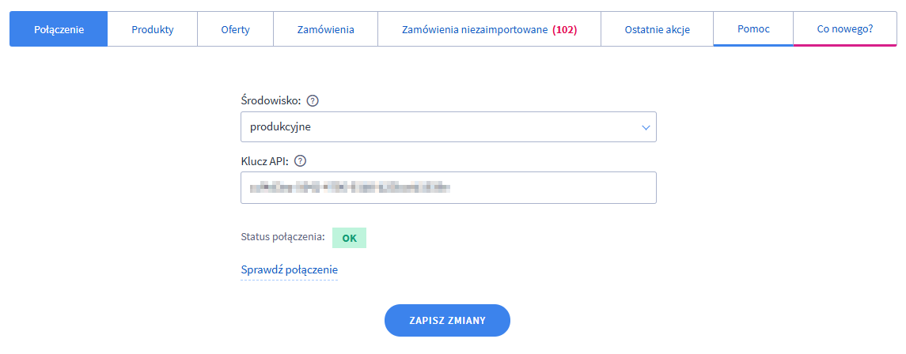
Task: Switch to the Produkty tab
Action: 152,30
